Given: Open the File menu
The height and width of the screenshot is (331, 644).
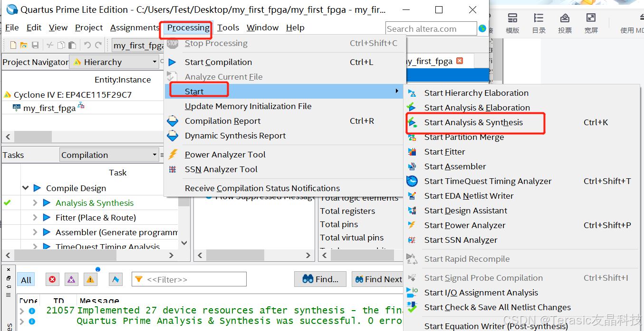Looking at the screenshot, I should [12, 28].
